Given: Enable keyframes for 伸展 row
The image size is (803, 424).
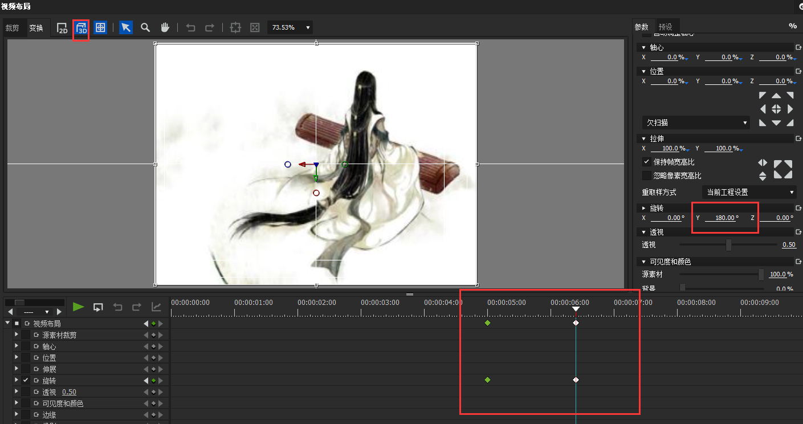Looking at the screenshot, I should (x=26, y=369).
